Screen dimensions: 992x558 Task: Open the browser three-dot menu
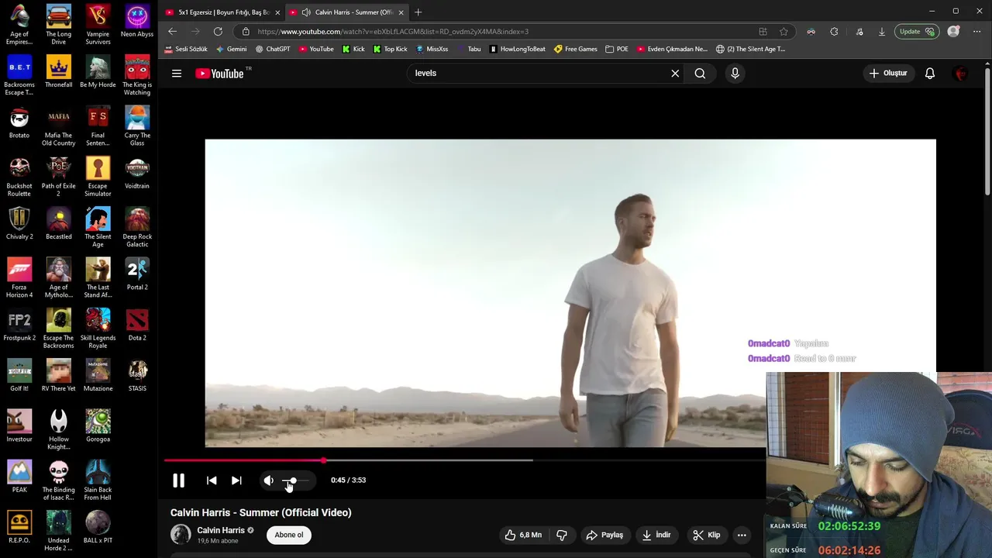tap(976, 32)
